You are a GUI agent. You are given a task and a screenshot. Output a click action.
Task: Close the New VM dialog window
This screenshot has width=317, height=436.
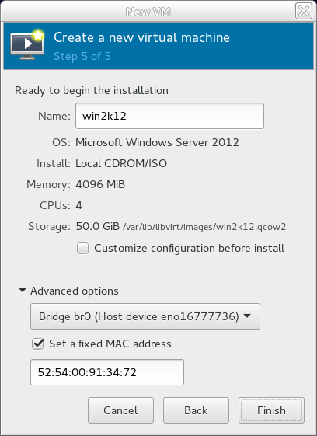(x=303, y=11)
